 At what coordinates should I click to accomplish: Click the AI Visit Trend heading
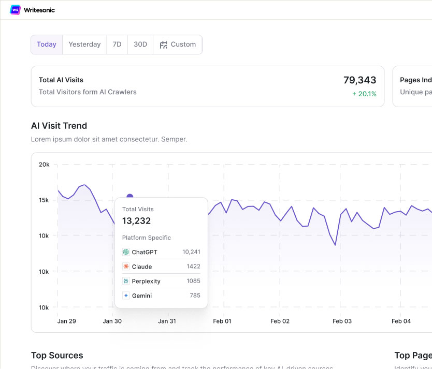point(59,126)
